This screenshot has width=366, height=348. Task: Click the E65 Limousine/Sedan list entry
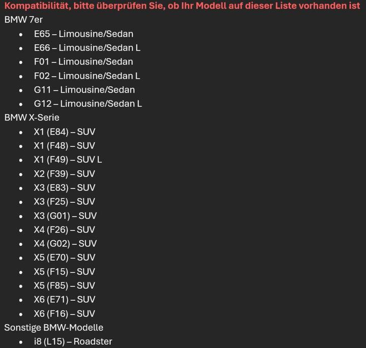[83, 34]
